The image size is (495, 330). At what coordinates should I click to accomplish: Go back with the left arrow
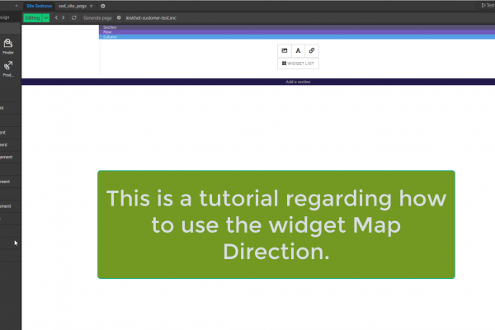[56, 17]
